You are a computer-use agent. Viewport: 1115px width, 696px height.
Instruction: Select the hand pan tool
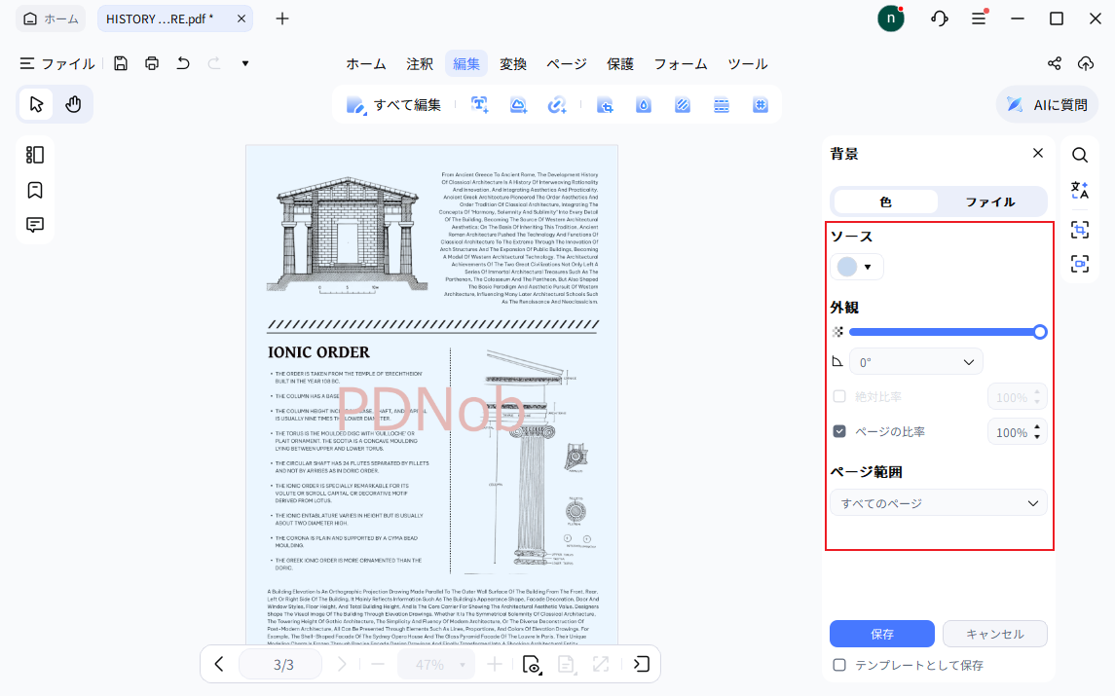point(73,104)
